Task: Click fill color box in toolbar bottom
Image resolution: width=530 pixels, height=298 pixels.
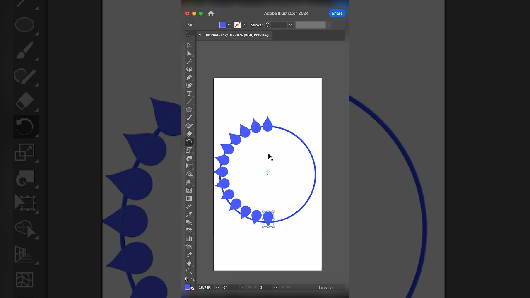Action: 188,287
